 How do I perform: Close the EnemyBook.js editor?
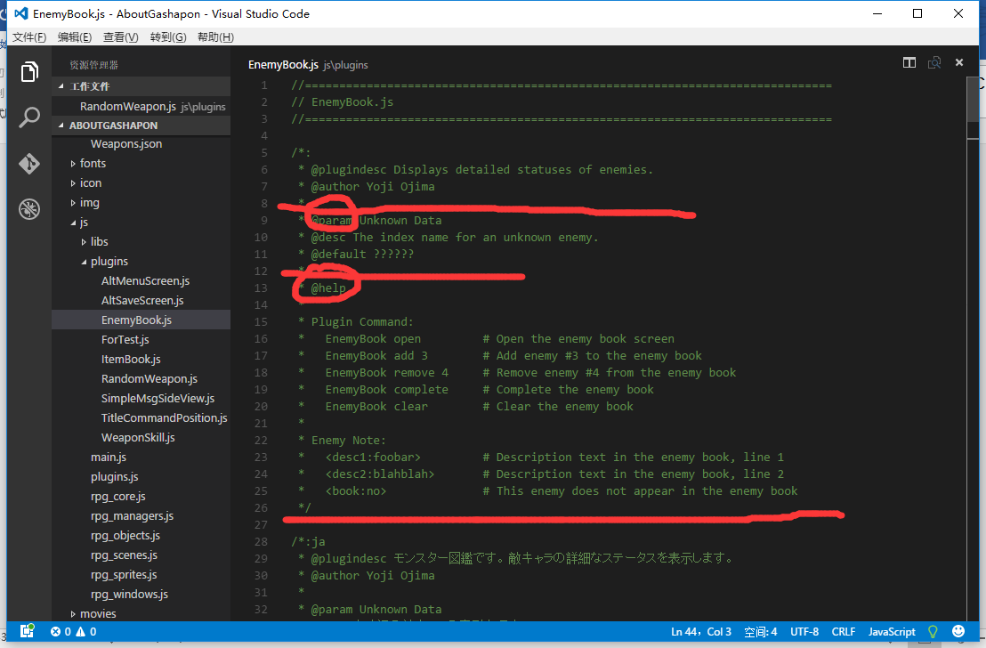pos(959,62)
